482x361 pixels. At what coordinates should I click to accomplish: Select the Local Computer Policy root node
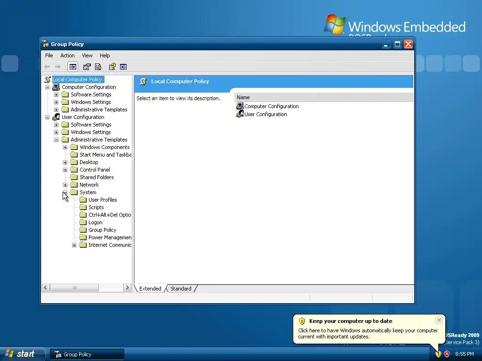click(x=77, y=79)
